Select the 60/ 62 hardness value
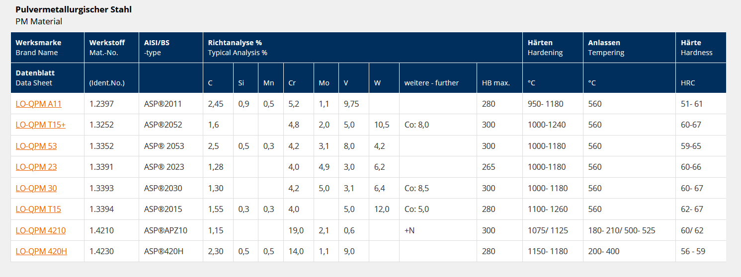741x277 pixels. click(x=692, y=230)
